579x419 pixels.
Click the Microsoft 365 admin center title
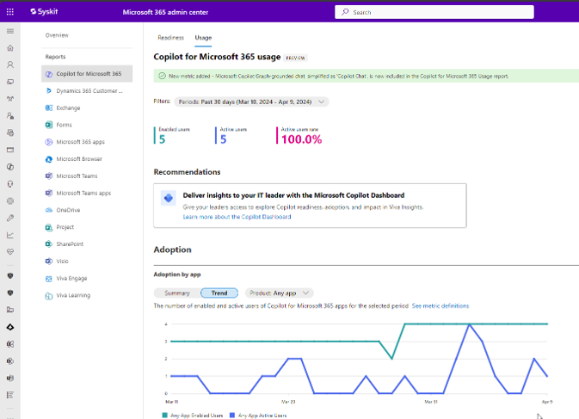click(x=165, y=12)
